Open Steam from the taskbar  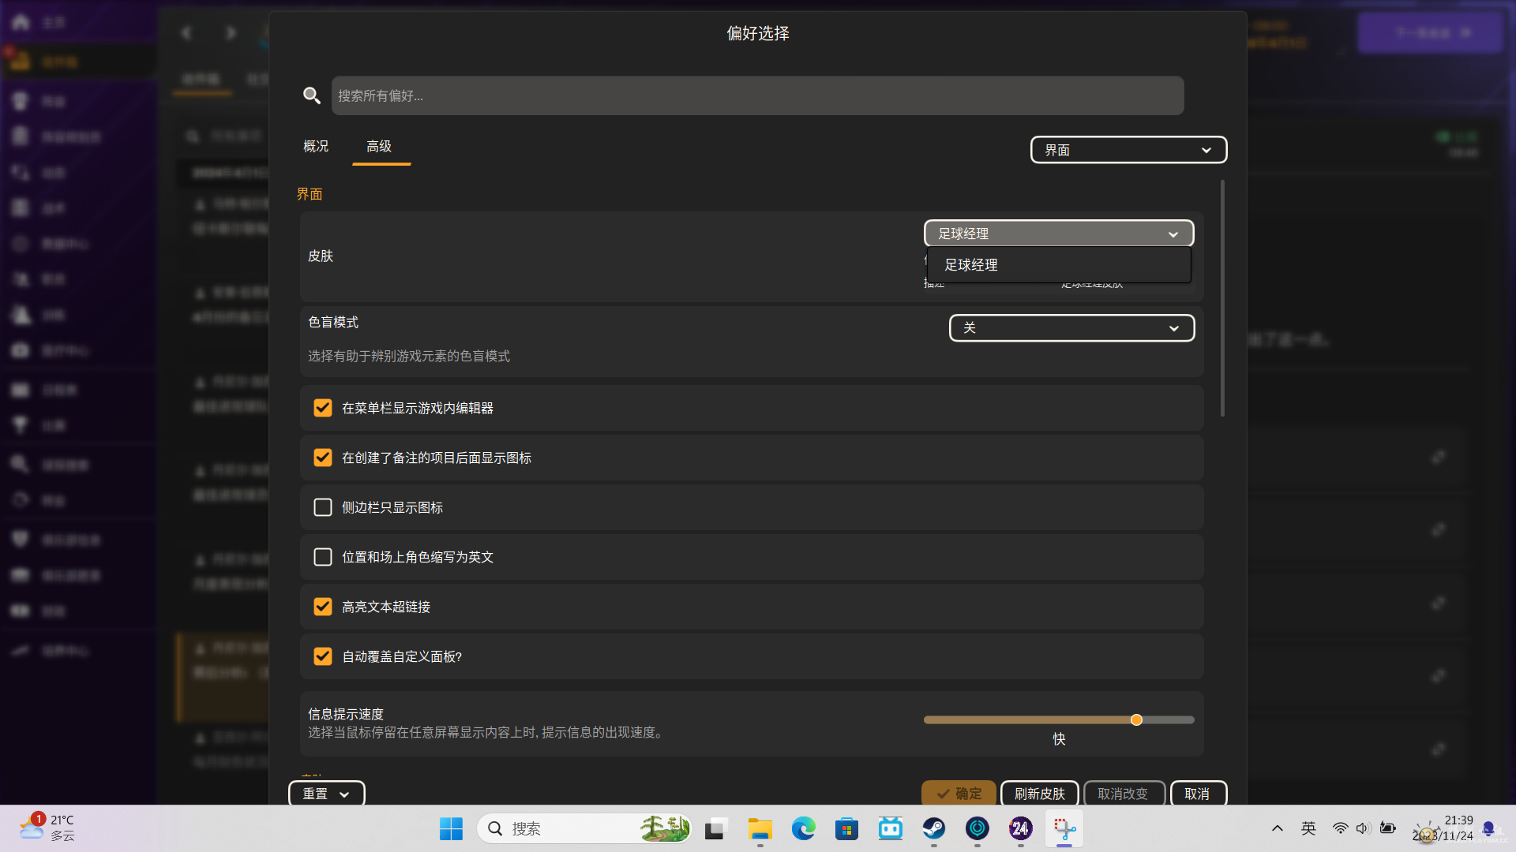pos(934,828)
